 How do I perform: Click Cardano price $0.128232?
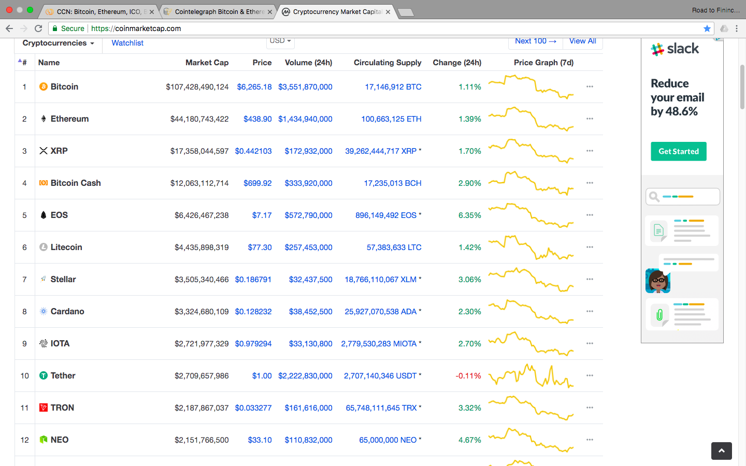pyautogui.click(x=253, y=311)
